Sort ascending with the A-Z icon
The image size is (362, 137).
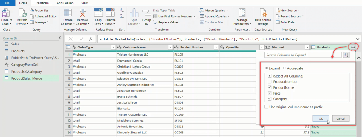point(122,10)
